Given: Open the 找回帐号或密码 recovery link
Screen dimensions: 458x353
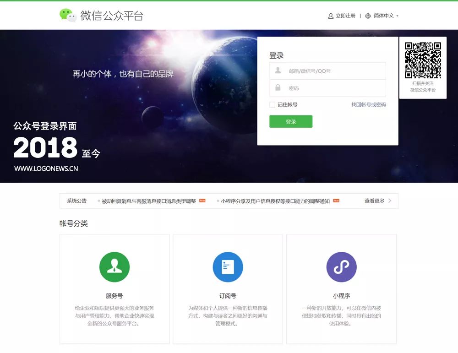Looking at the screenshot, I should [369, 104].
